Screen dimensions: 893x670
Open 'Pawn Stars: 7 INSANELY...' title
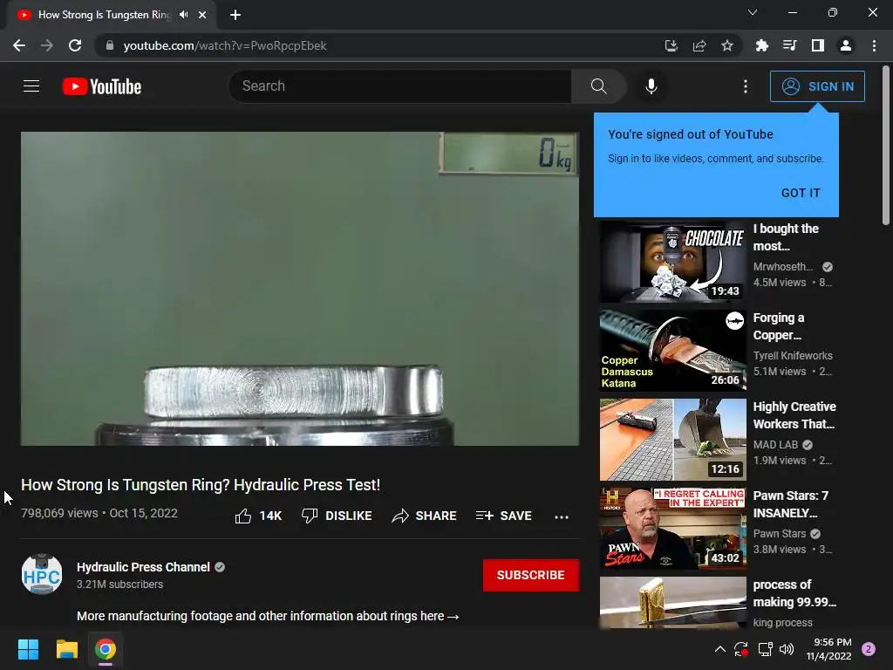pos(790,504)
